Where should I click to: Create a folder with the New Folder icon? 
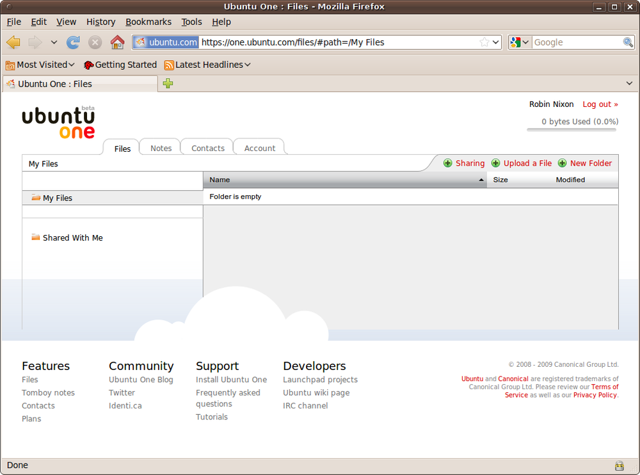pos(563,163)
